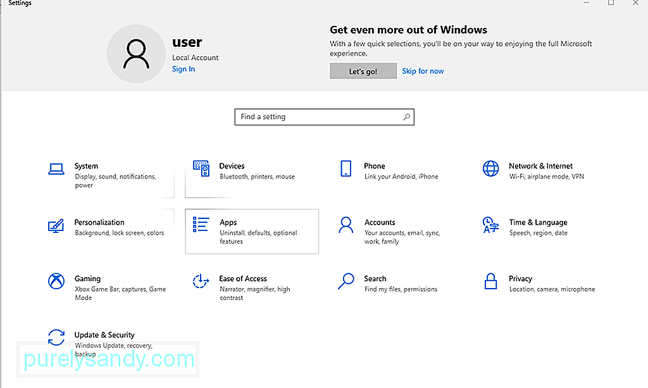This screenshot has width=648, height=388.
Task: Click the user avatar picture
Action: click(x=136, y=54)
